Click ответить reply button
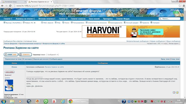 coord(25,54)
